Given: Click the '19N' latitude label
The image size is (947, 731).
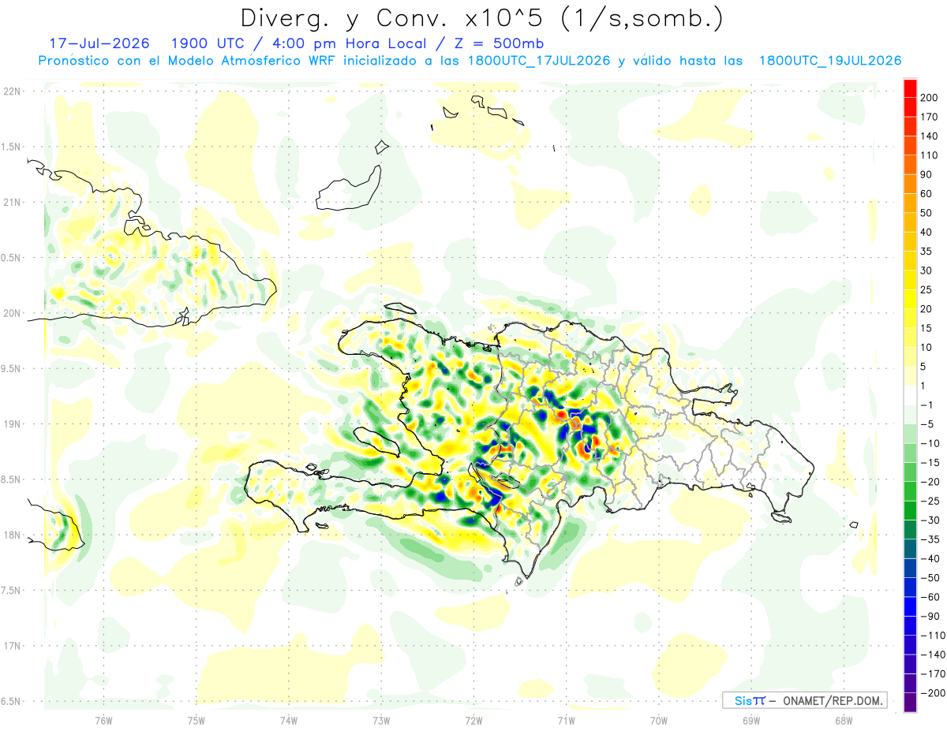Looking at the screenshot, I should coord(12,423).
